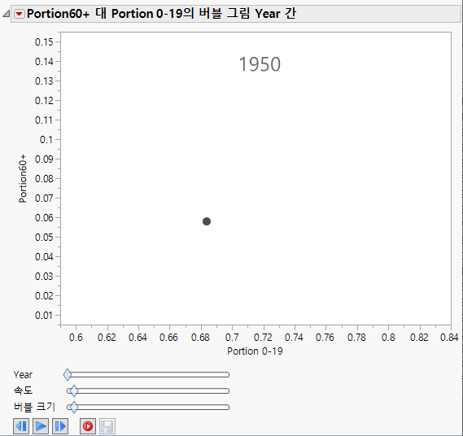Image resolution: width=463 pixels, height=436 pixels.
Task: Click the 0.7 x-axis tick label
Action: point(232,337)
